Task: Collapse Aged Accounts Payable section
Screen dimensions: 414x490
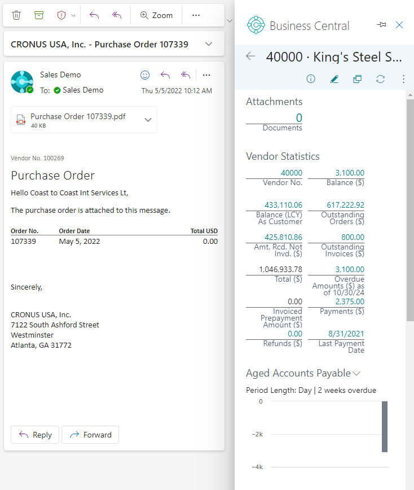Action: (x=356, y=373)
